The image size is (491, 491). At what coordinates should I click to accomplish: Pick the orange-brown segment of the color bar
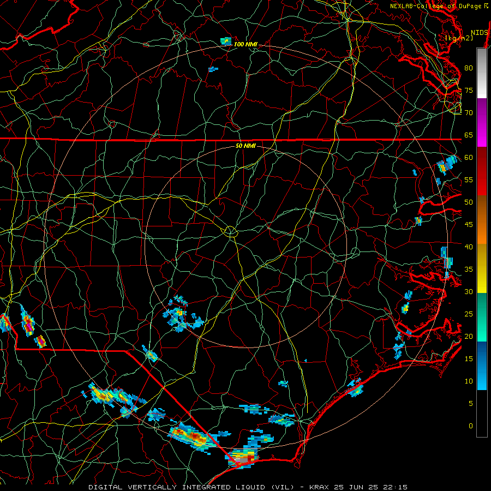pyautogui.click(x=482, y=220)
